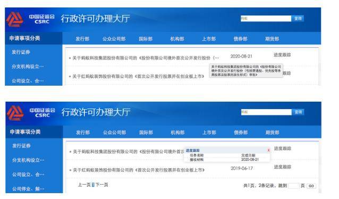Click the 进度跟踪 popup title
The height and width of the screenshot is (199, 339).
pyautogui.click(x=192, y=150)
